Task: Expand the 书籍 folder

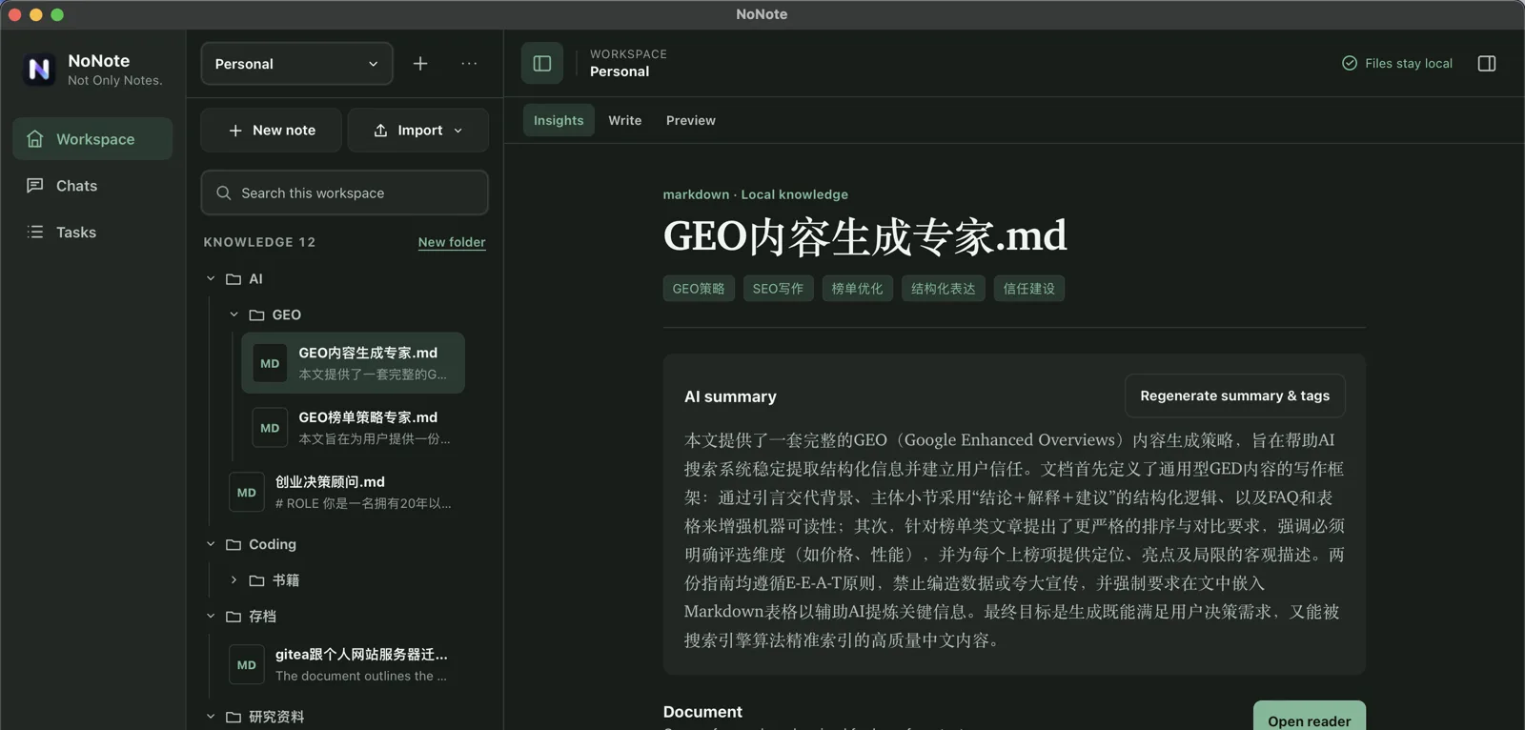Action: (x=234, y=580)
